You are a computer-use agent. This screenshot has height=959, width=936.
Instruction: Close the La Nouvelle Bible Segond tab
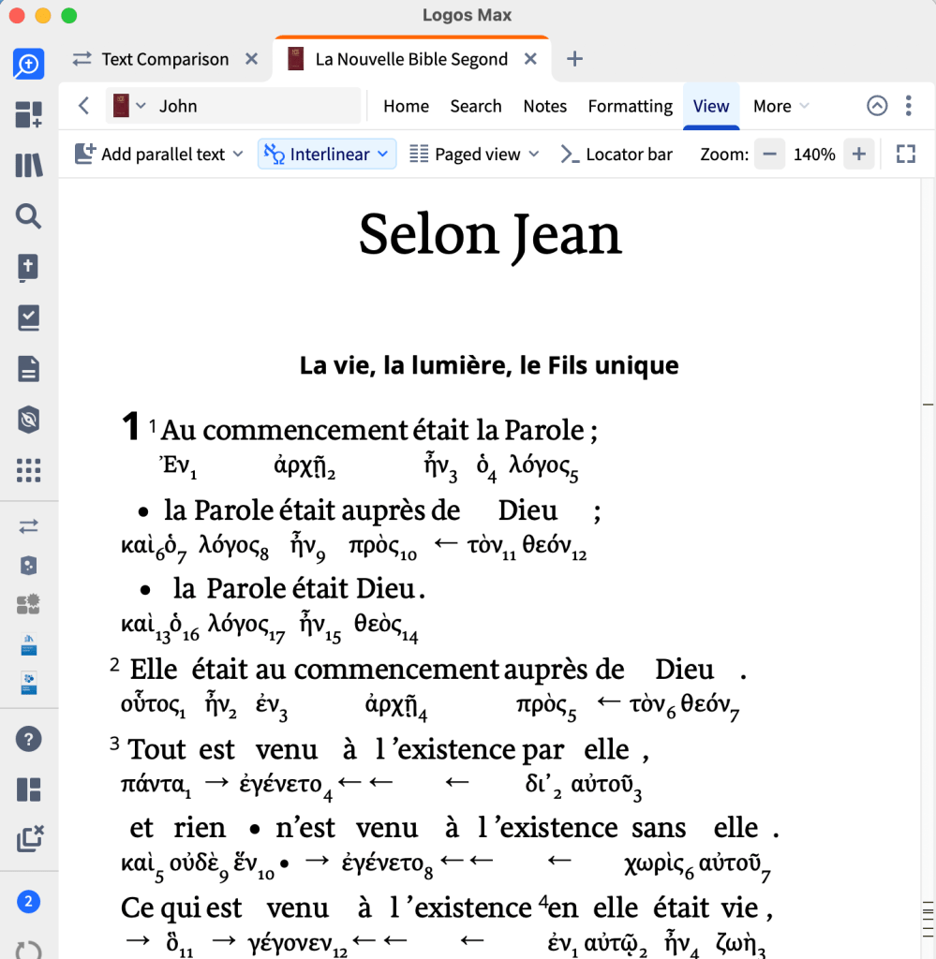pos(530,59)
